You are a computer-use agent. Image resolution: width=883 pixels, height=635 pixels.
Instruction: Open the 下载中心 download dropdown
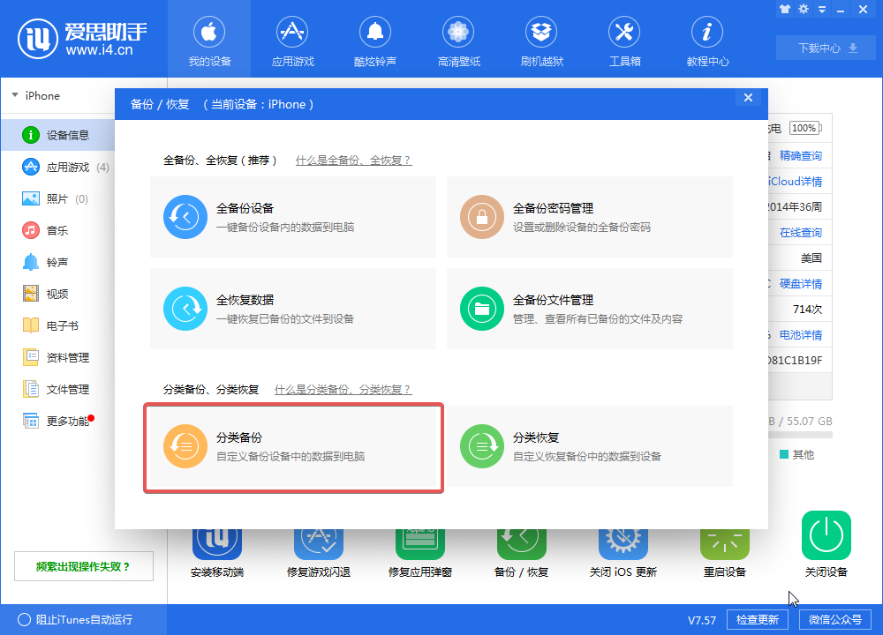point(826,48)
